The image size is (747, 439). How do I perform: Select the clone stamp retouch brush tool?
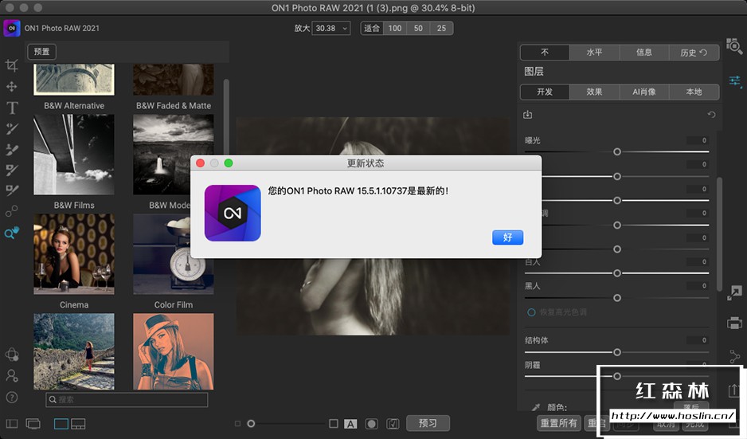12,150
